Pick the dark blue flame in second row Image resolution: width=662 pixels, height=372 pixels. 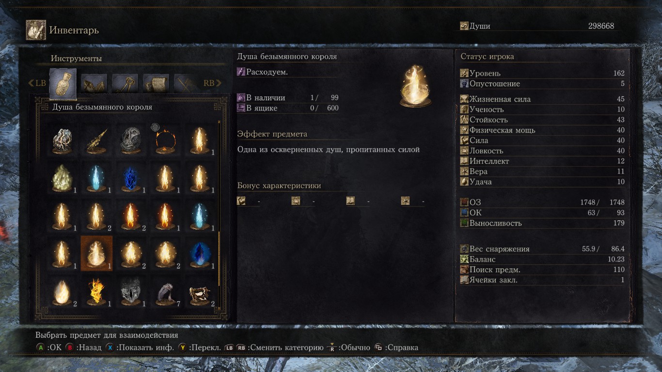(x=131, y=177)
